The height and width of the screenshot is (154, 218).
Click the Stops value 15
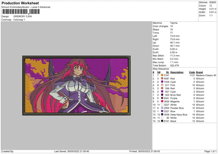(x=171, y=29)
